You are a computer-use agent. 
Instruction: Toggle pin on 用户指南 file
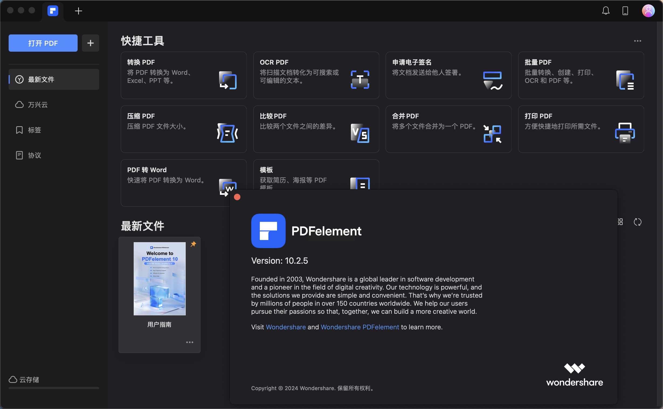(x=193, y=244)
